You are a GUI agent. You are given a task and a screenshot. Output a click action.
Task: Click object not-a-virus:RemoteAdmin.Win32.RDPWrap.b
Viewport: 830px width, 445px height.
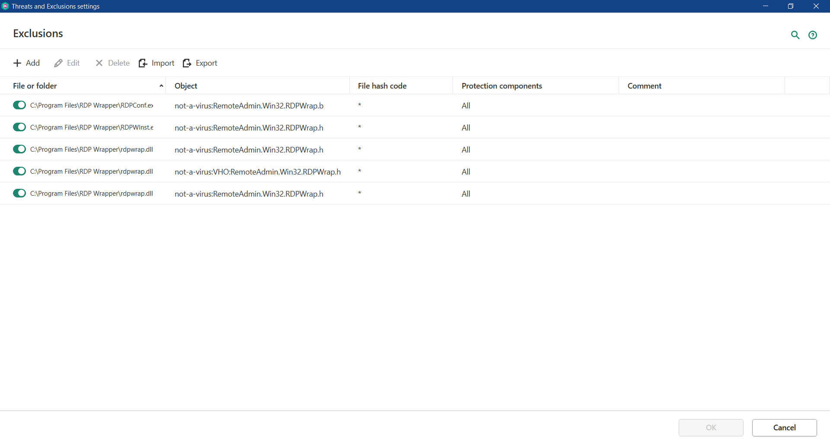[249, 105]
